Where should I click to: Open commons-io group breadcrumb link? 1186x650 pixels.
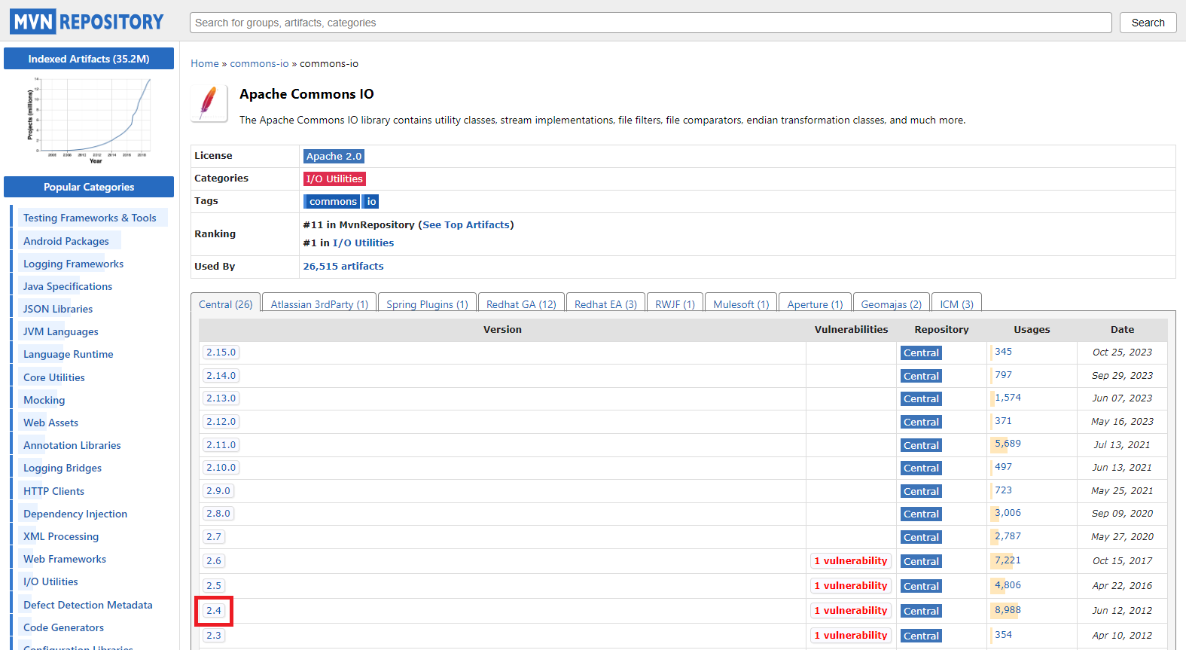[x=259, y=63]
